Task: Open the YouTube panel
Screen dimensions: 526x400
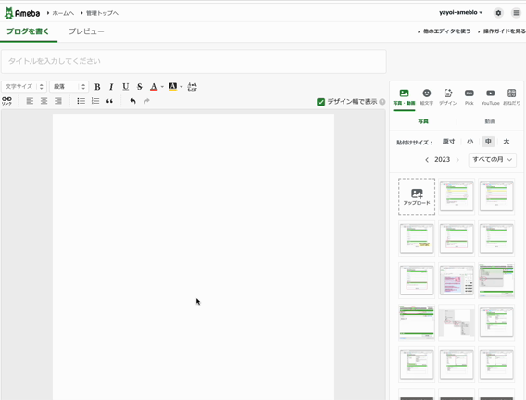Action: [x=491, y=97]
